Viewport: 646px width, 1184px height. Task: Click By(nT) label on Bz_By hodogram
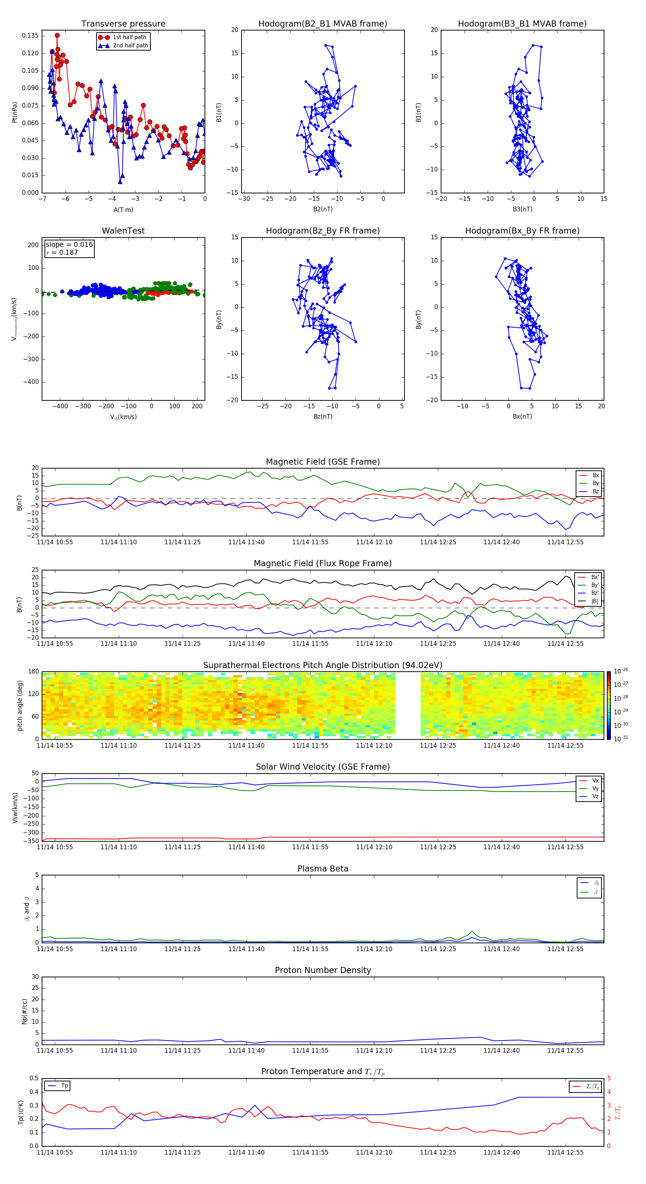219,319
